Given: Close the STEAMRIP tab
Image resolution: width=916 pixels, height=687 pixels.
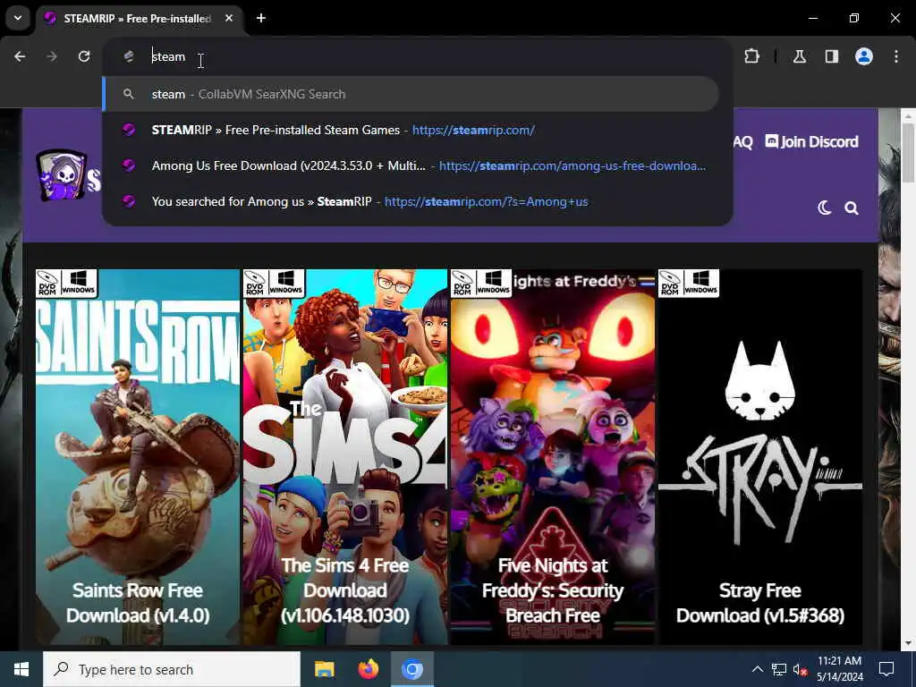Looking at the screenshot, I should pos(229,18).
